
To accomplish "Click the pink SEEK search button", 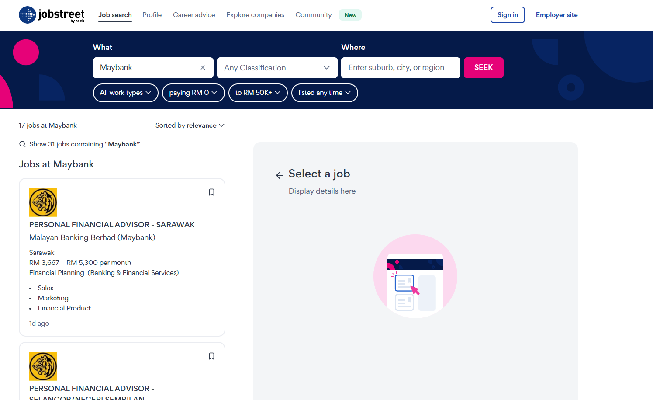I will coord(484,68).
